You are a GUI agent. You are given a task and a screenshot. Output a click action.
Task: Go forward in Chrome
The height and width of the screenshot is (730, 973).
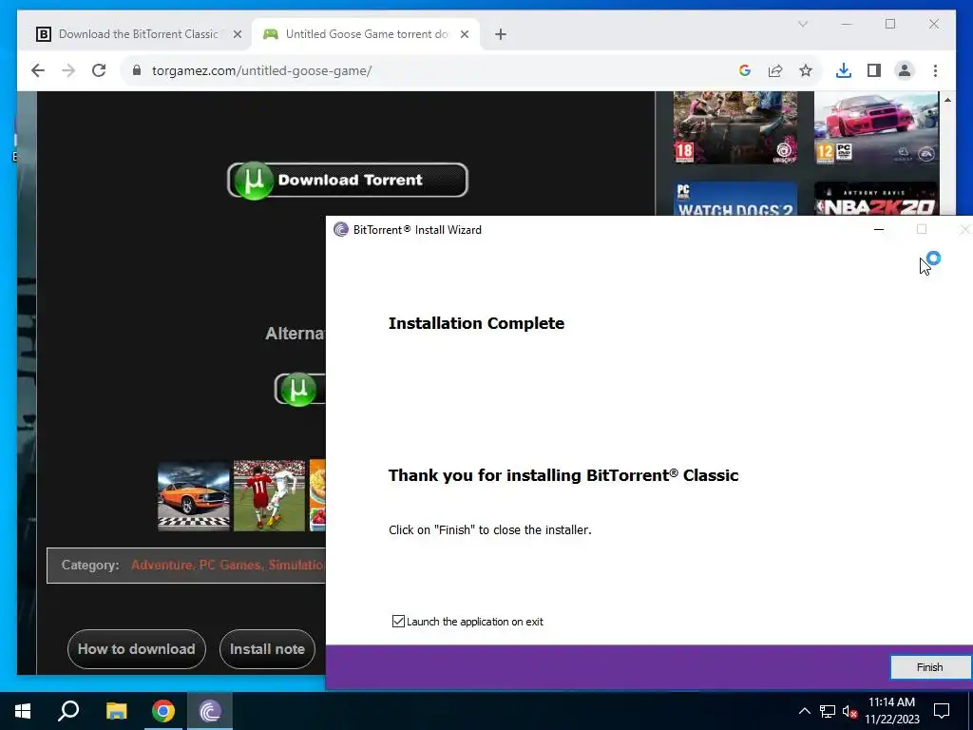click(x=68, y=70)
